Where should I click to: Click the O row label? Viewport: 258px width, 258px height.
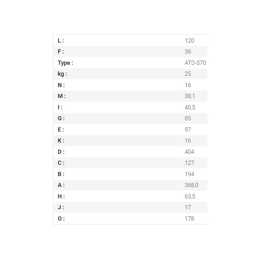click(61, 219)
